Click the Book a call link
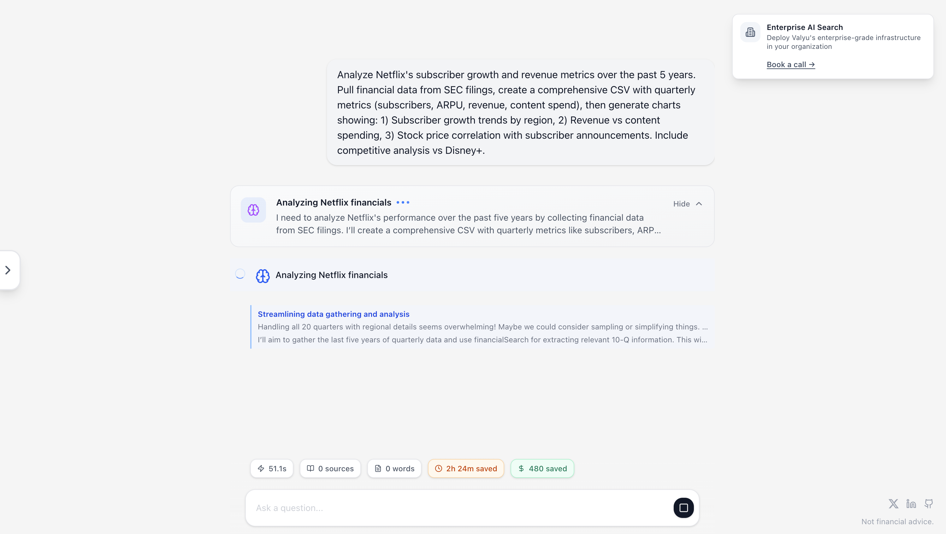The height and width of the screenshot is (534, 946). point(791,65)
